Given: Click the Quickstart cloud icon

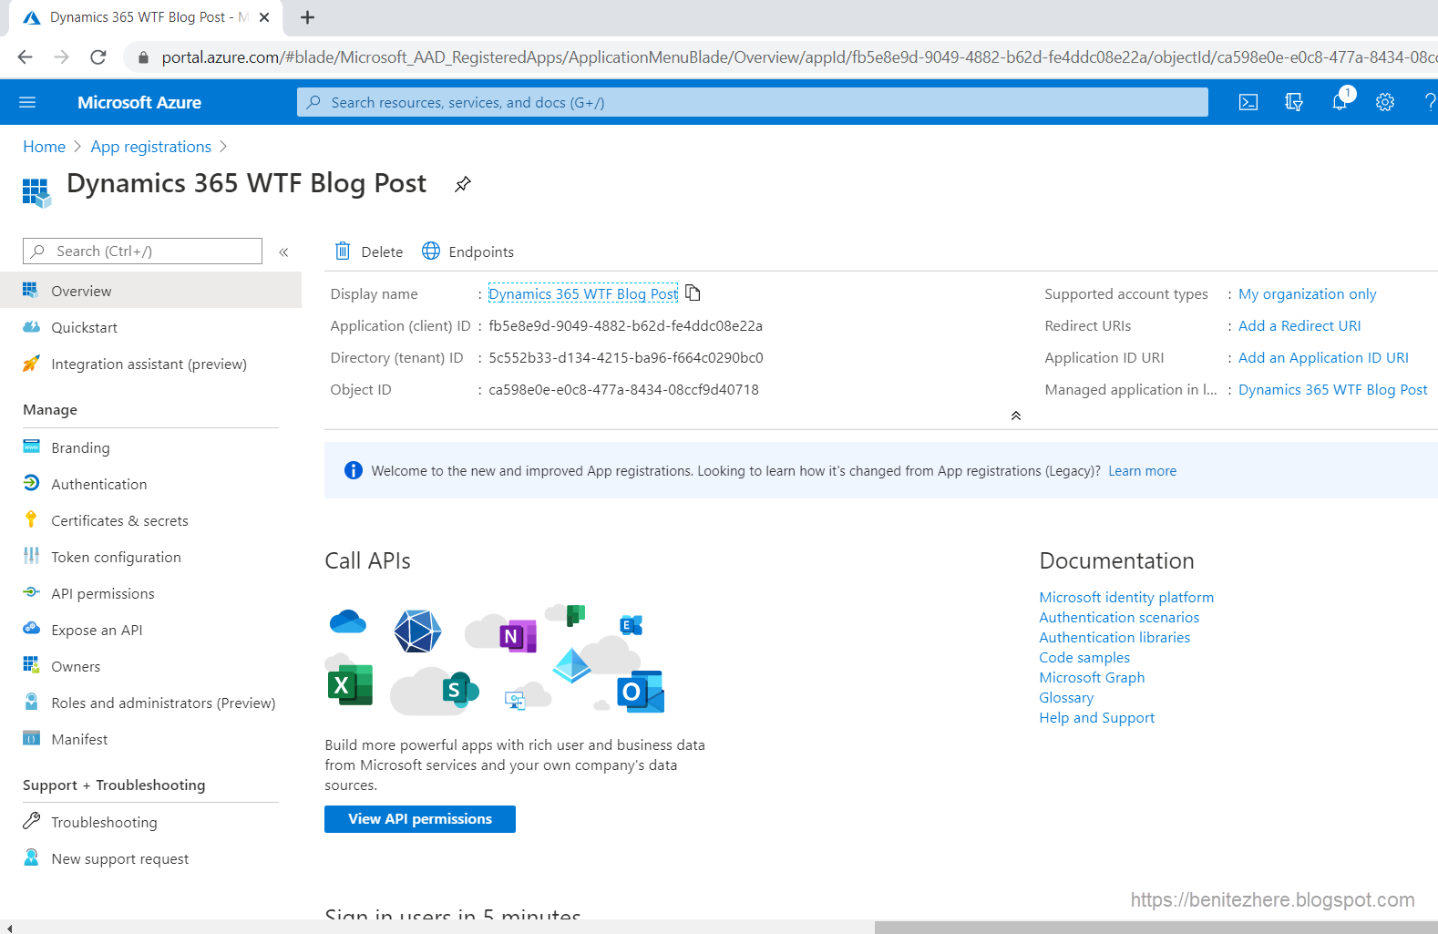Looking at the screenshot, I should coord(31,327).
